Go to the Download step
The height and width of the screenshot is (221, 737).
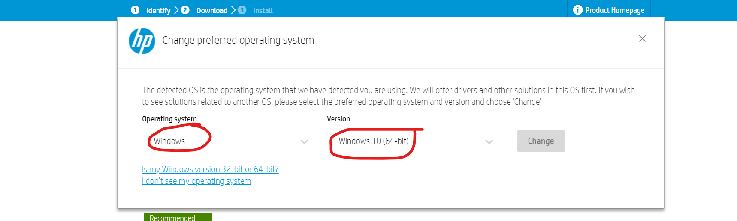tap(212, 11)
